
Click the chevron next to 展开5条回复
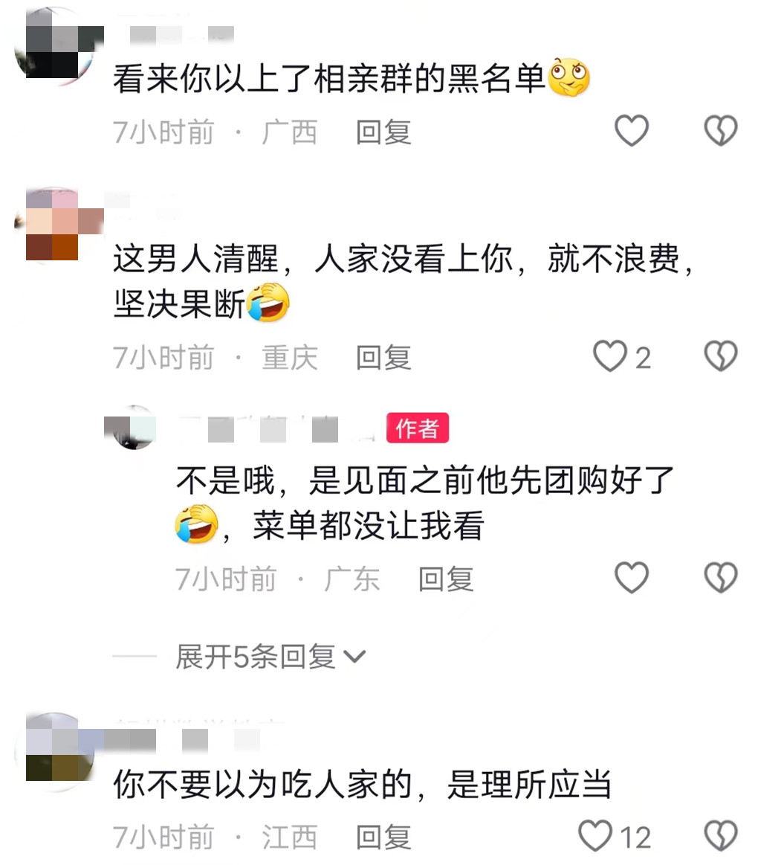tap(354, 657)
